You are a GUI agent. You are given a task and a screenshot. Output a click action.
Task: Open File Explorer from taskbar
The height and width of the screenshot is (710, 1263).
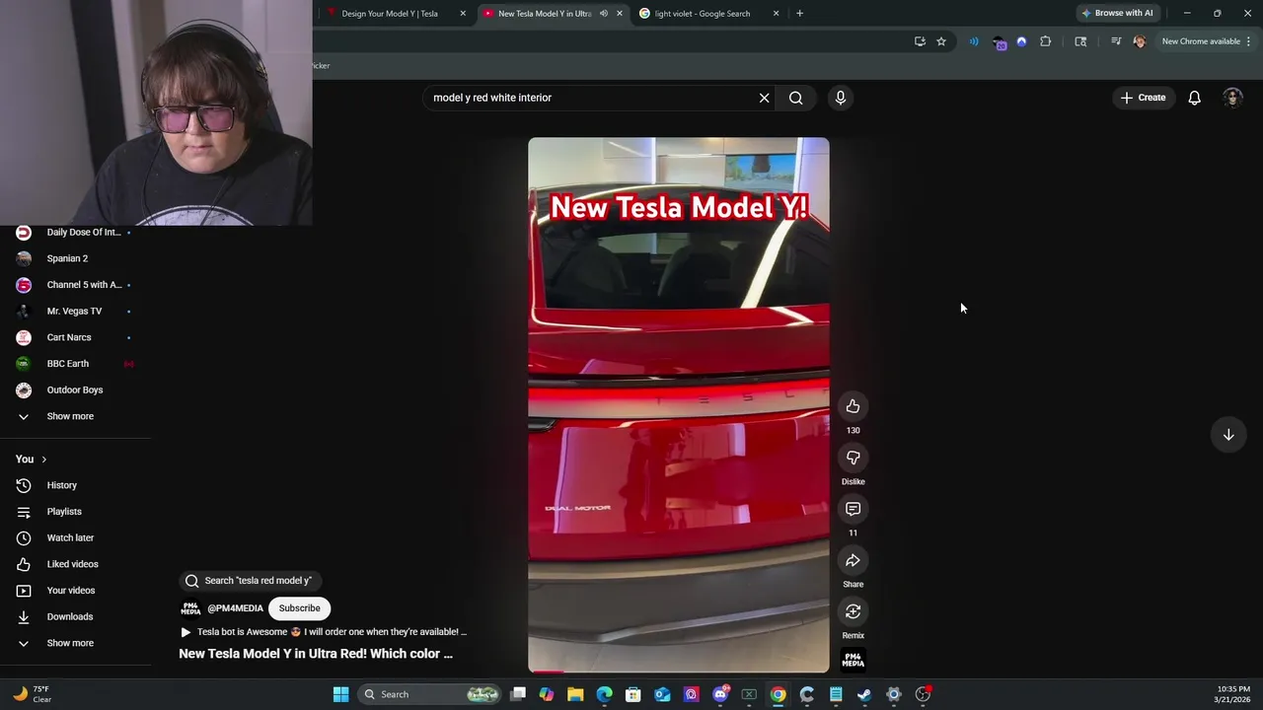tap(575, 694)
